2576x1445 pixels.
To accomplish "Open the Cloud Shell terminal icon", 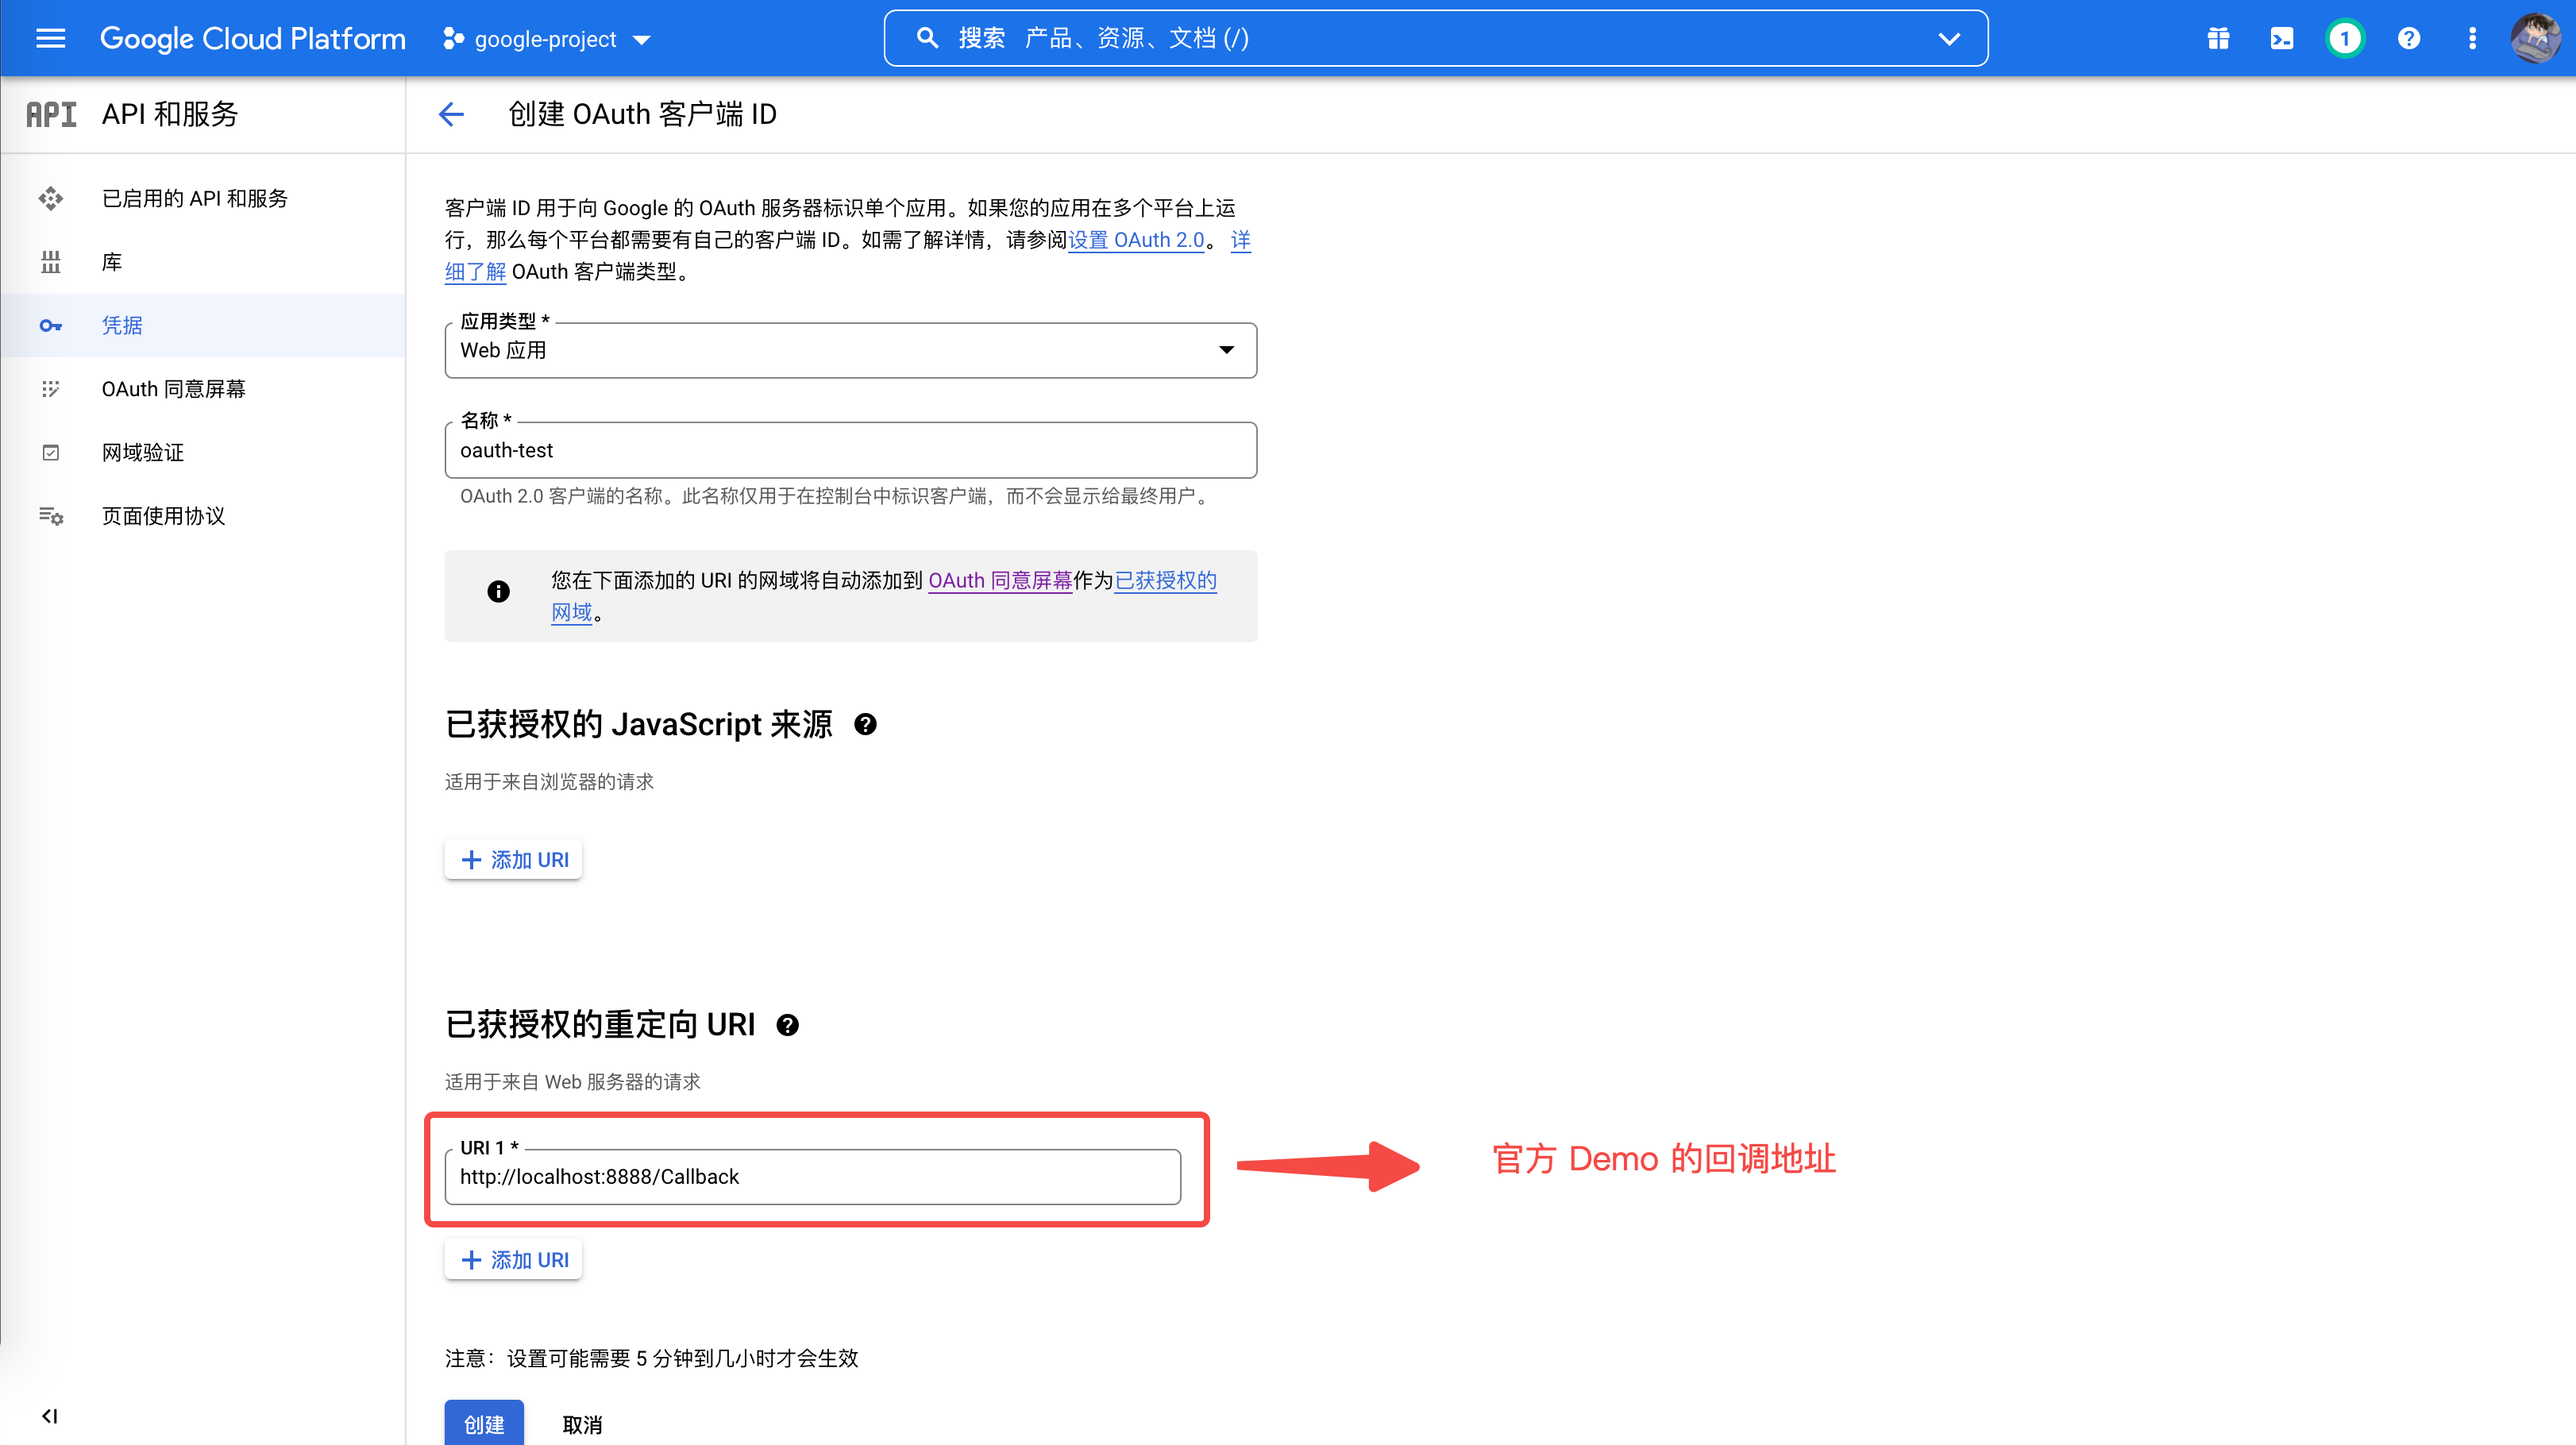I will tap(2281, 38).
